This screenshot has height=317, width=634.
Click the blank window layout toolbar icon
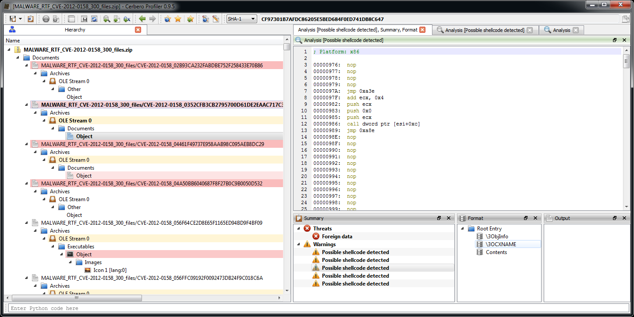[71, 19]
